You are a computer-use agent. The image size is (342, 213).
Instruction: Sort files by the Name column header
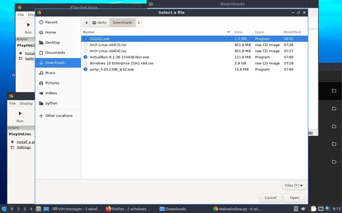(157, 32)
